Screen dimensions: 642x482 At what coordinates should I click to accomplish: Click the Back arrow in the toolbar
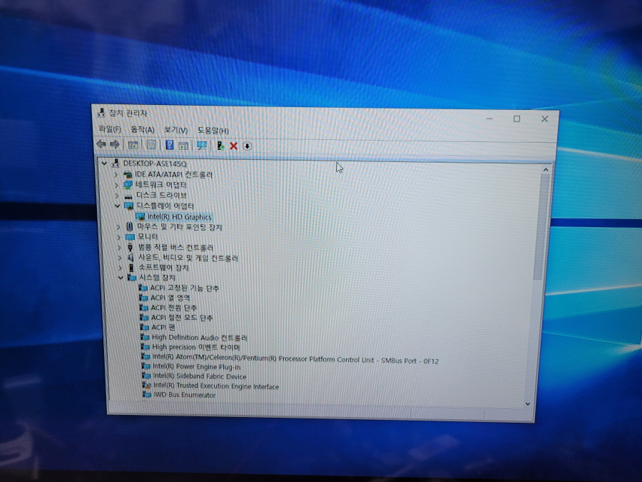(x=101, y=144)
